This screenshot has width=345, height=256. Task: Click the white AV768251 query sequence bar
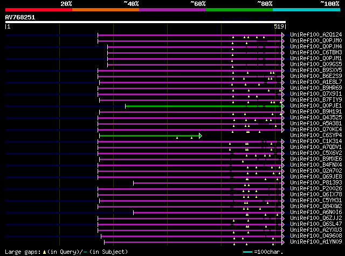pyautogui.click(x=146, y=22)
